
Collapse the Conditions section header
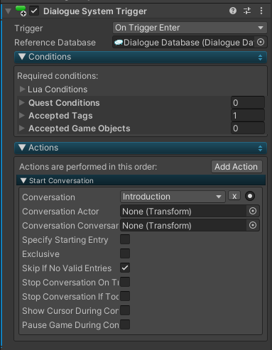(141, 57)
